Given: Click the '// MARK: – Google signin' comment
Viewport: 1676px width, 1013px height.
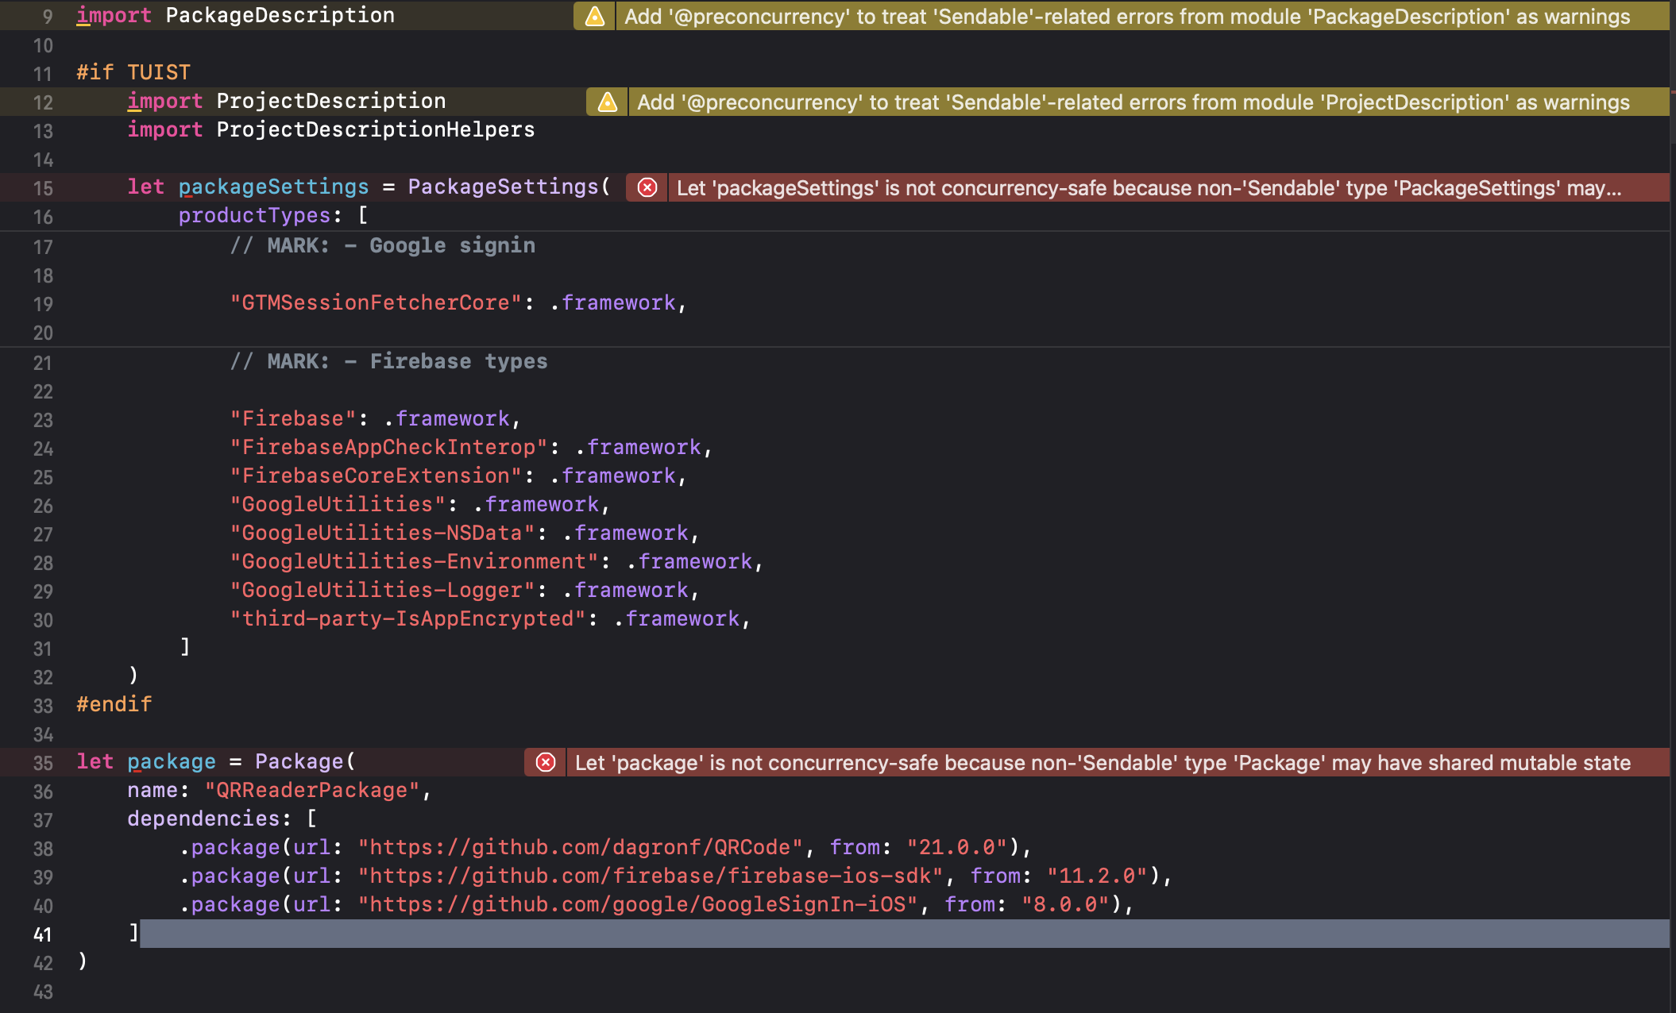Looking at the screenshot, I should [383, 245].
